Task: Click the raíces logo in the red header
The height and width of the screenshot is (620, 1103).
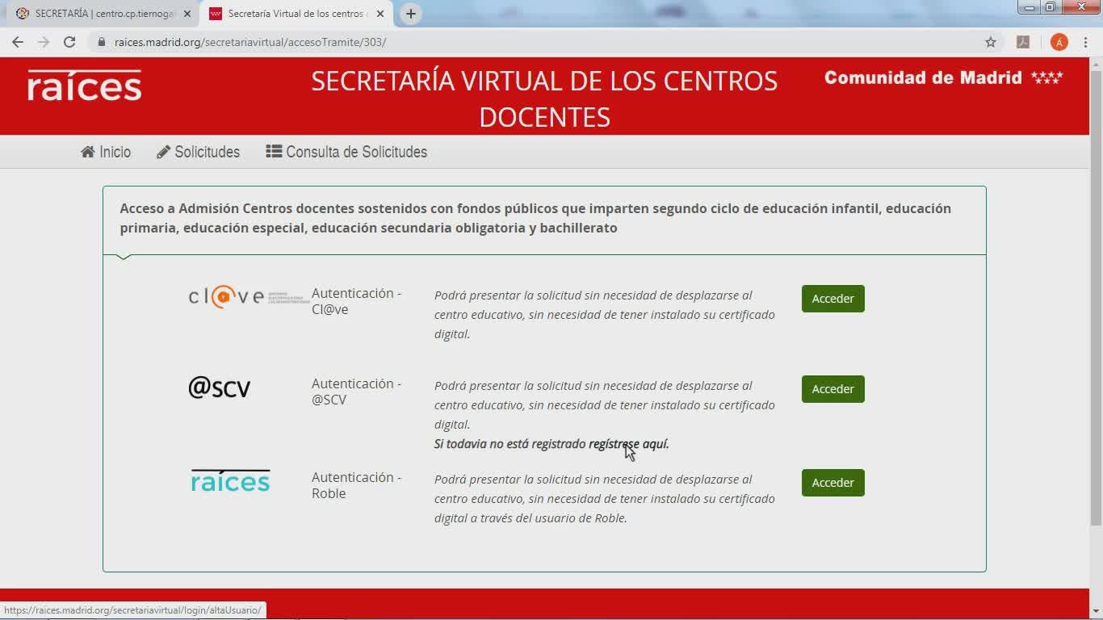Action: tap(84, 85)
